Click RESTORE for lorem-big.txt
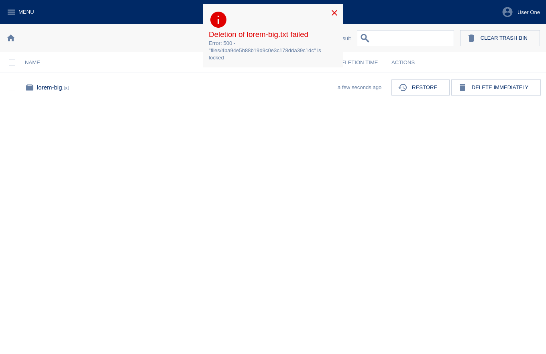This screenshot has height=354, width=546. click(420, 87)
